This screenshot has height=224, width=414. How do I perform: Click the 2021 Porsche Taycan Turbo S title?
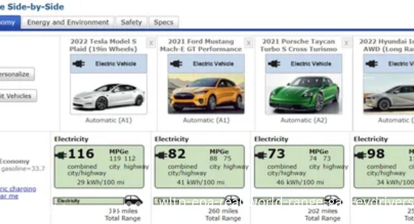pyautogui.click(x=298, y=45)
